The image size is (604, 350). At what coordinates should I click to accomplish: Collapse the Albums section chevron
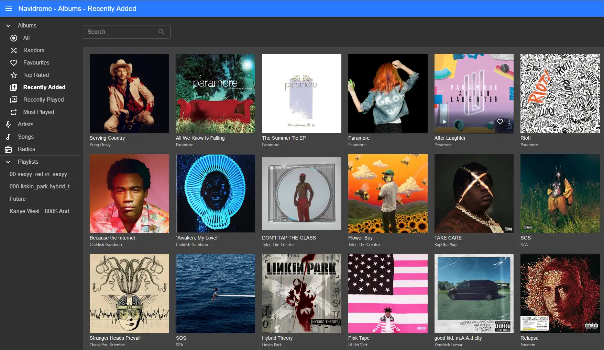point(9,26)
